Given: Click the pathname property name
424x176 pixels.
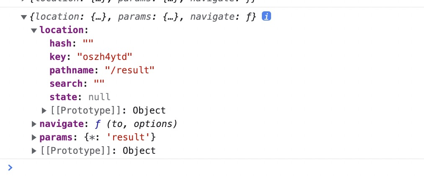Looking at the screenshot, I should point(69,70).
